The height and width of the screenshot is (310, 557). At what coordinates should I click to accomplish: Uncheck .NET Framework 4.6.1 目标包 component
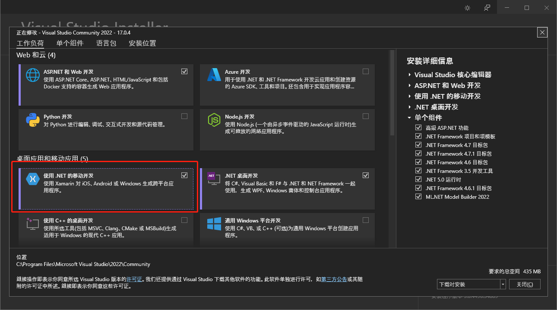pyautogui.click(x=418, y=188)
